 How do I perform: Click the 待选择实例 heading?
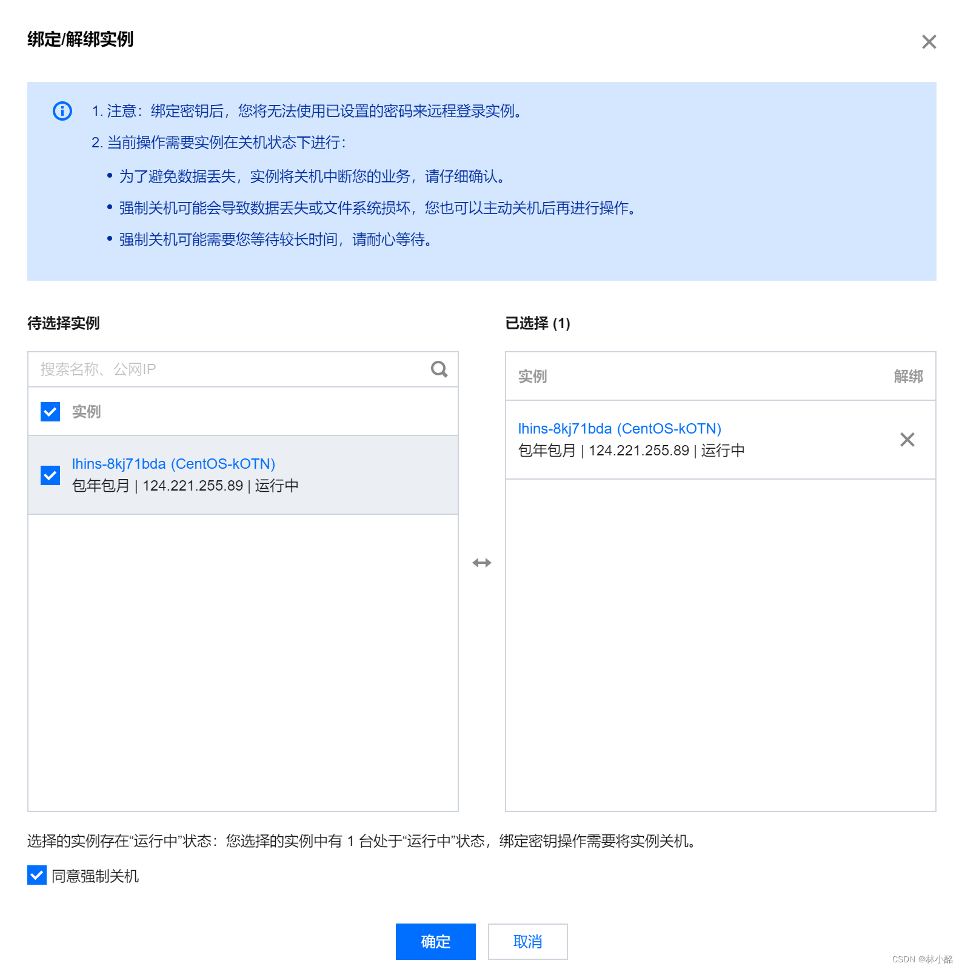pos(64,323)
